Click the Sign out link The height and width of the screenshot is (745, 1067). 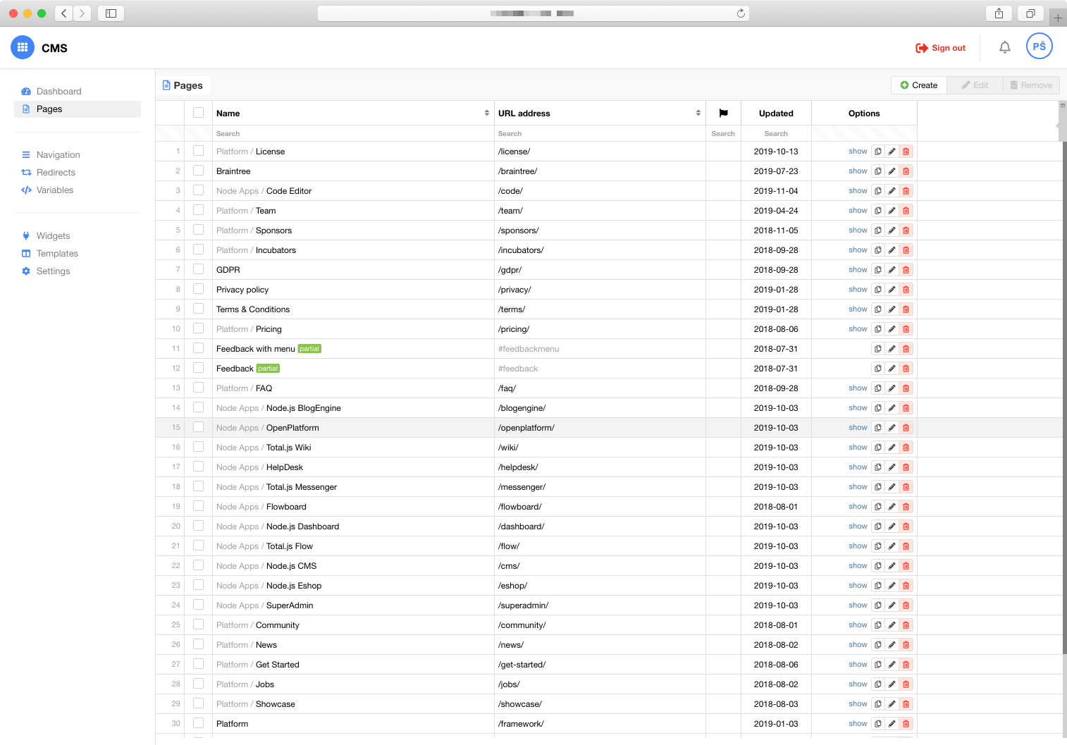[941, 48]
